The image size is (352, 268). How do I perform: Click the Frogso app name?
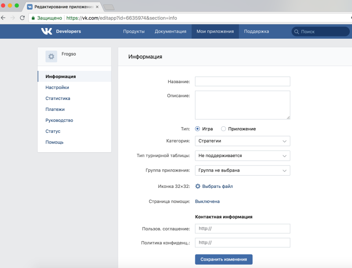click(69, 54)
